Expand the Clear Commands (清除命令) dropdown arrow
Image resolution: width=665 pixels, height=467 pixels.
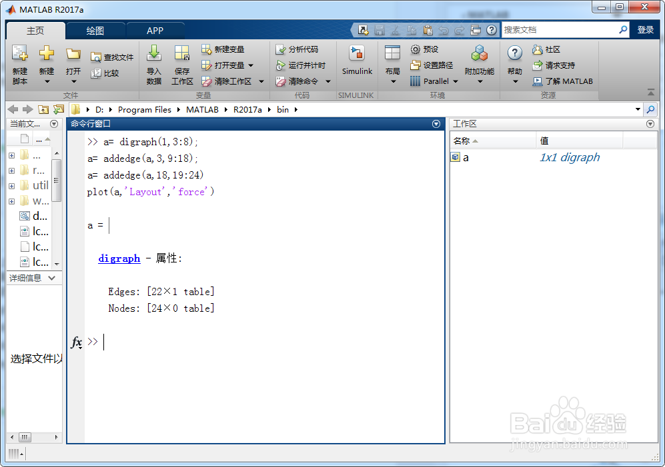click(x=328, y=81)
